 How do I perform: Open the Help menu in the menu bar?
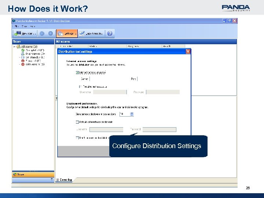point(33,26)
